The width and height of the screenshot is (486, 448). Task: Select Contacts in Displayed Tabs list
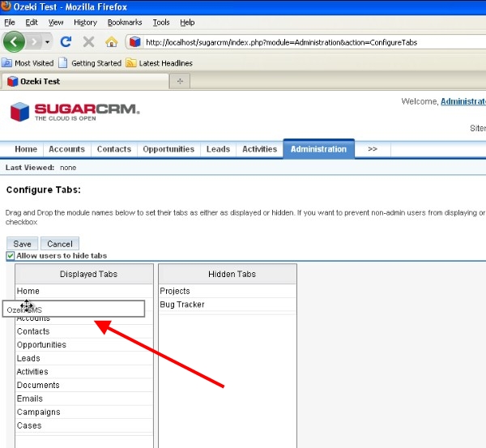[x=84, y=331]
